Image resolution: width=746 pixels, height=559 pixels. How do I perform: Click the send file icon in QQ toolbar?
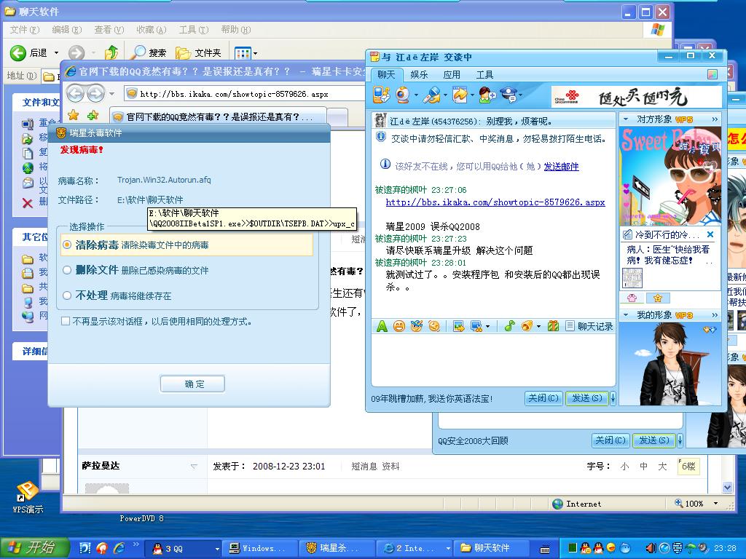click(460, 95)
